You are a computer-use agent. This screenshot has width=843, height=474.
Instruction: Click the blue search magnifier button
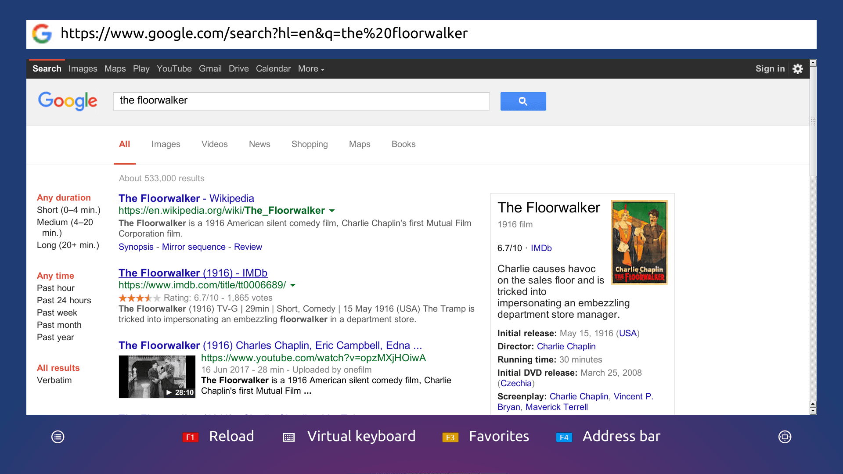pos(523,101)
